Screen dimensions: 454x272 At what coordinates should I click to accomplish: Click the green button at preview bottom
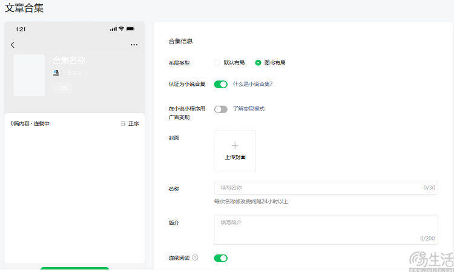pyautogui.click(x=74, y=269)
